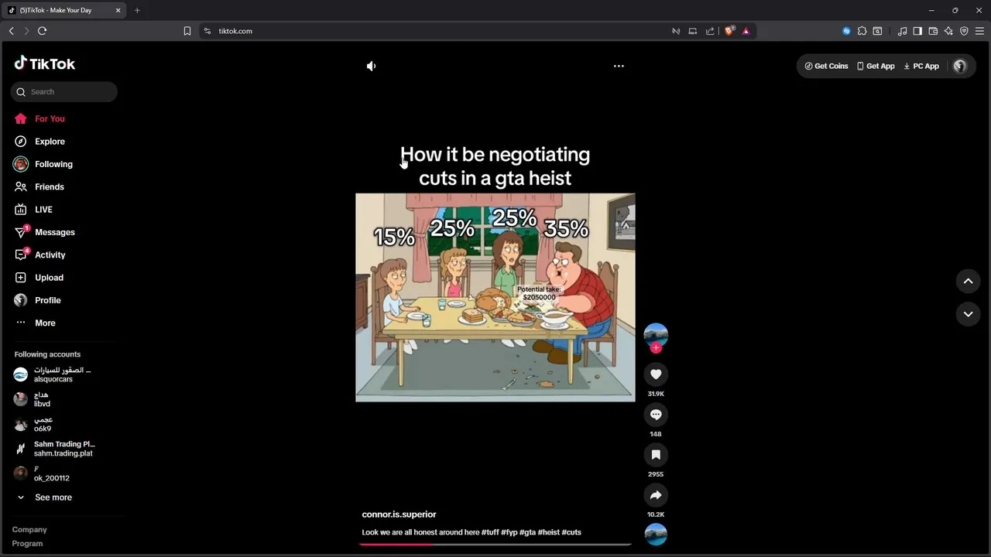Go back with browser back arrow
The width and height of the screenshot is (991, 557).
(x=11, y=31)
